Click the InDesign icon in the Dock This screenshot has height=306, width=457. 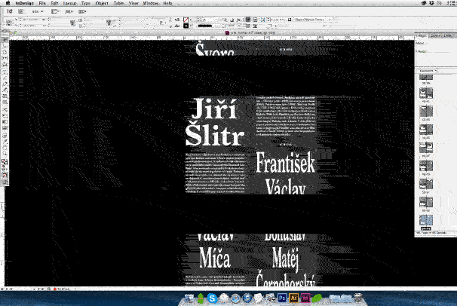tap(308, 298)
